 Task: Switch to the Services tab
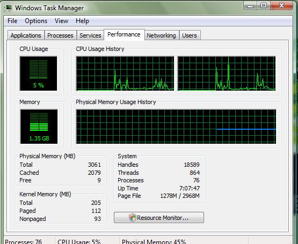coord(90,35)
